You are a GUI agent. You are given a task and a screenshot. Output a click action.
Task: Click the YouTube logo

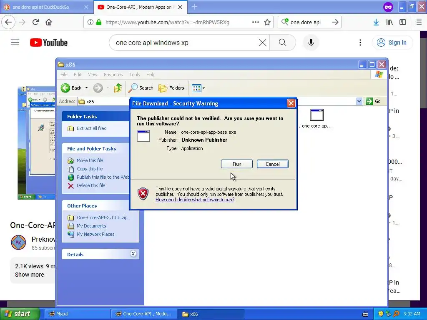[49, 42]
